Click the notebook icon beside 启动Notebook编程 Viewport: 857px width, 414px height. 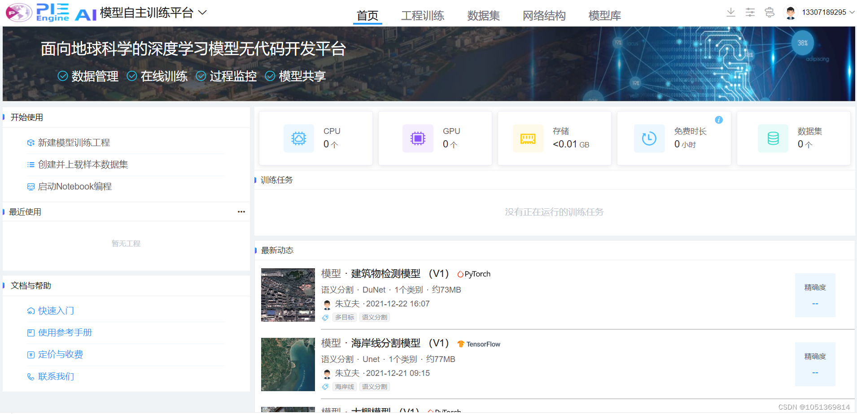click(x=31, y=187)
